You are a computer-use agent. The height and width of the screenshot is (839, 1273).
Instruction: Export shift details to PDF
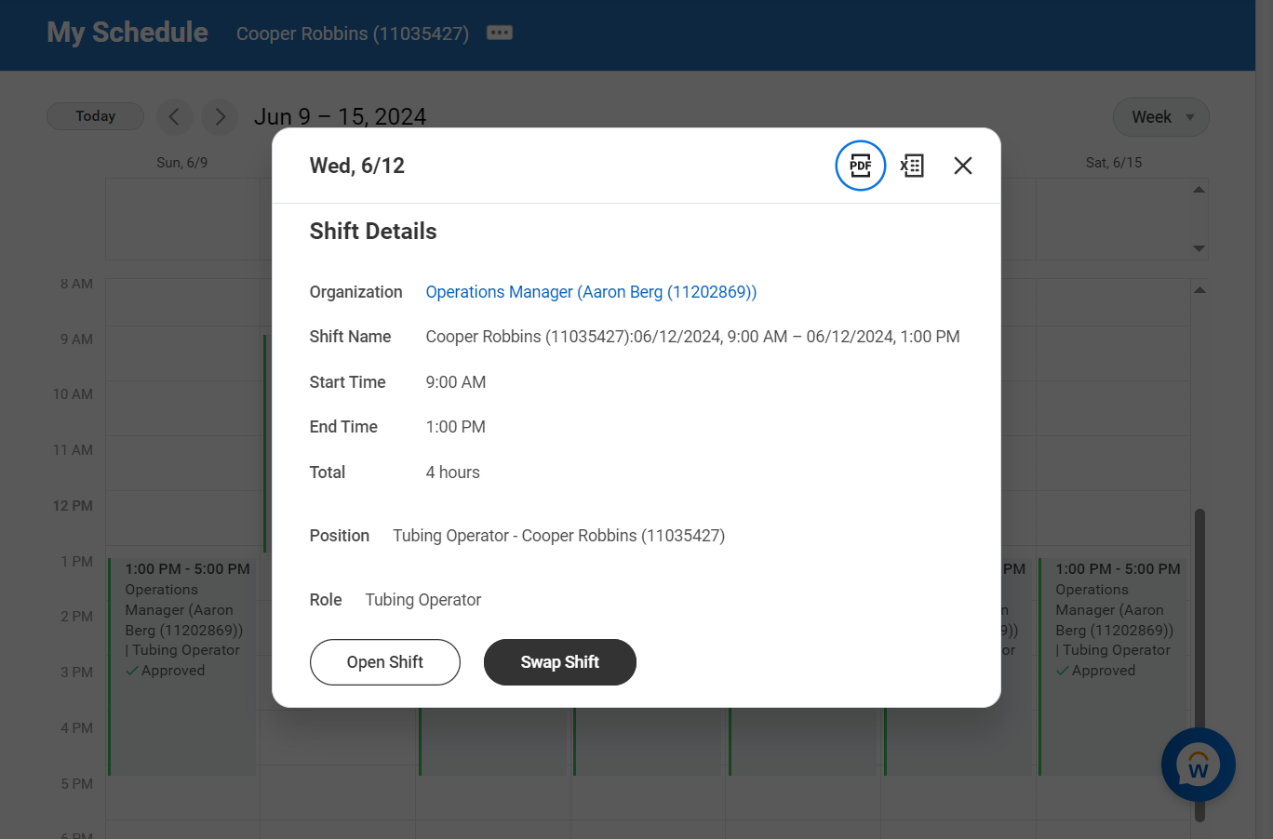(860, 166)
